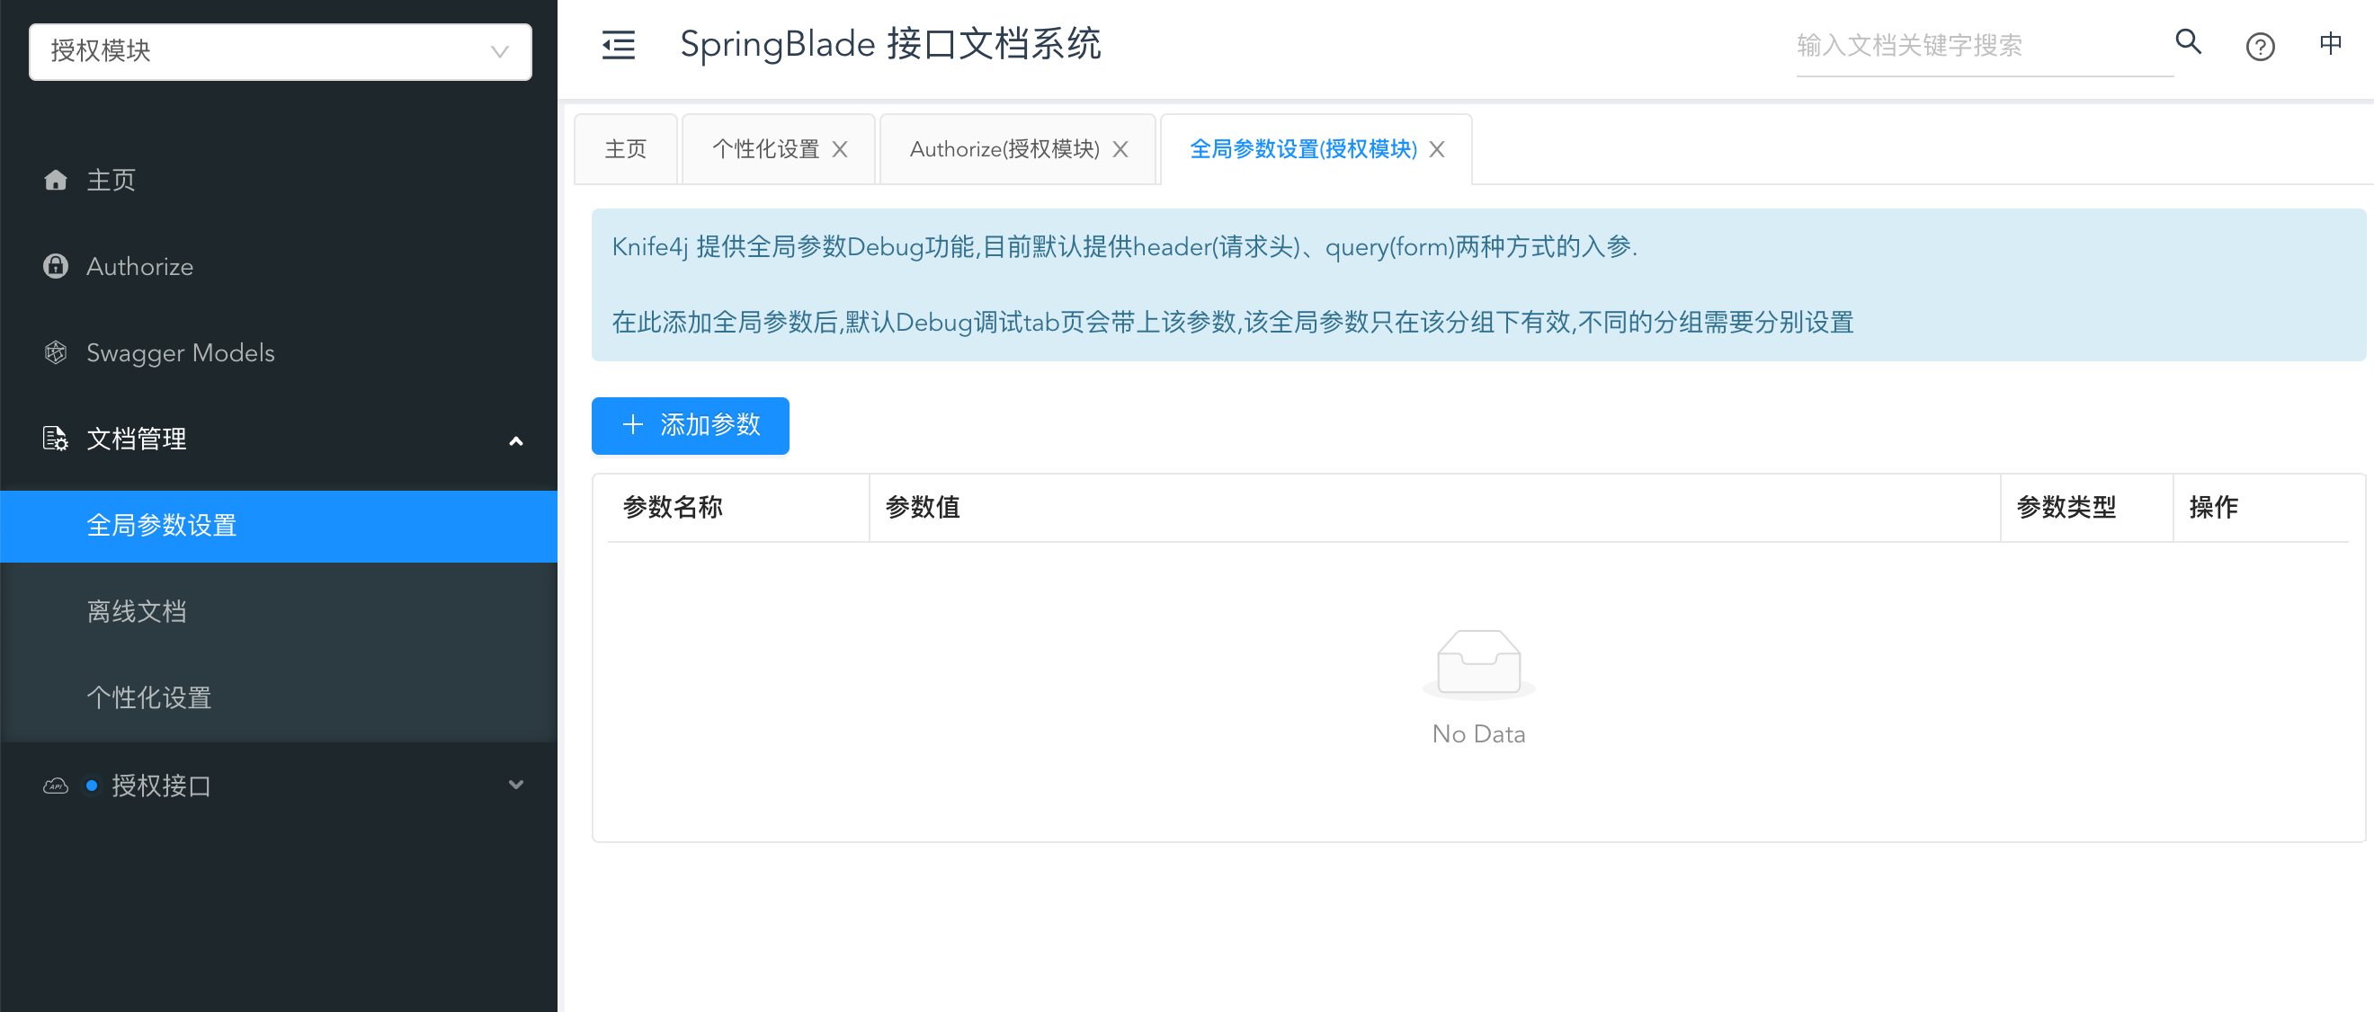Open 主页 in the sidebar
The height and width of the screenshot is (1012, 2374).
click(x=279, y=180)
